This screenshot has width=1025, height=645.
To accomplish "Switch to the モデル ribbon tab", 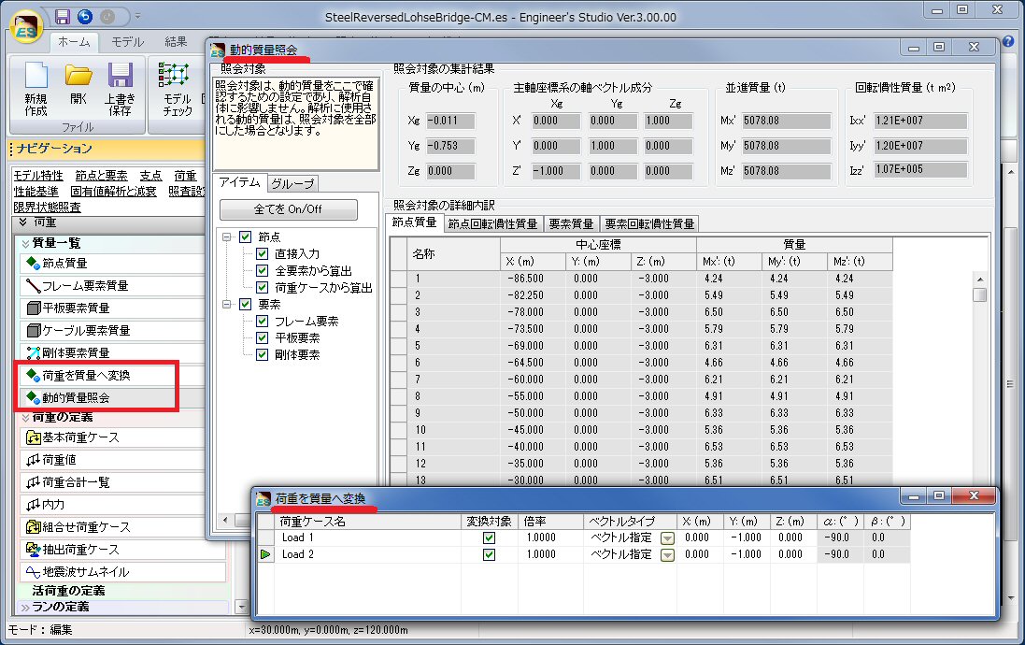I will [127, 42].
